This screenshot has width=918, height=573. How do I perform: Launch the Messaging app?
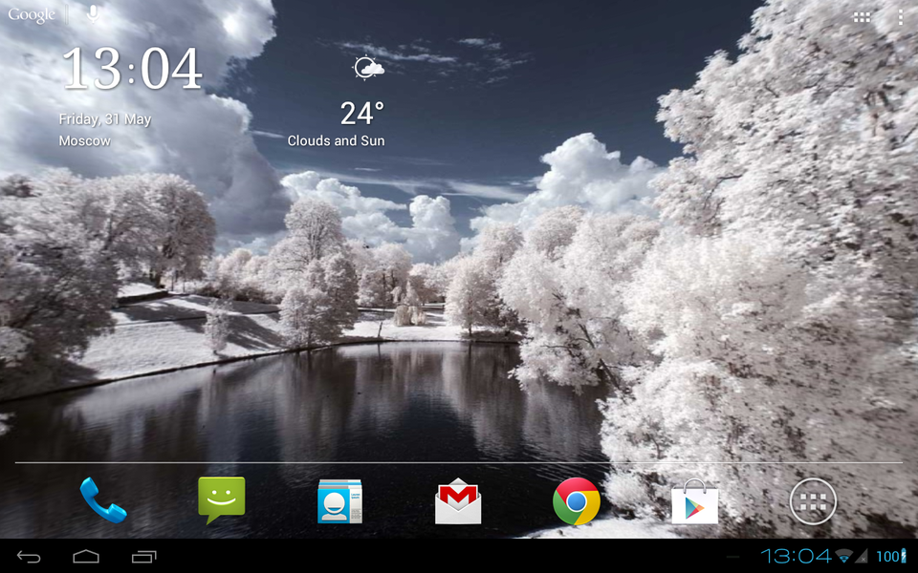[x=221, y=500]
